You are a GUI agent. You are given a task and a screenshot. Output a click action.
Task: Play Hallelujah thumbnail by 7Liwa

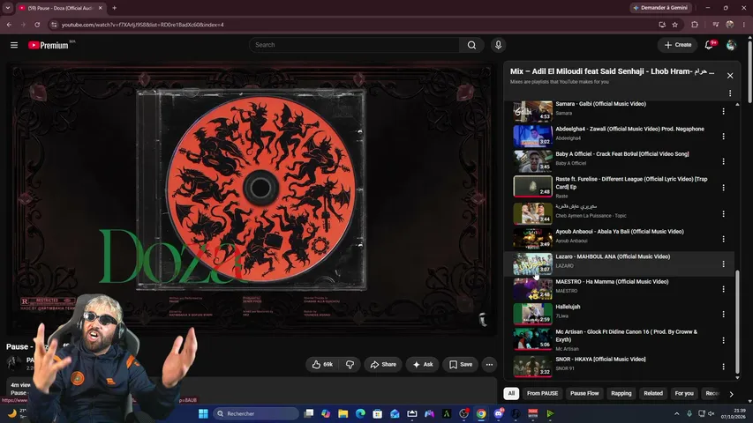(532, 314)
